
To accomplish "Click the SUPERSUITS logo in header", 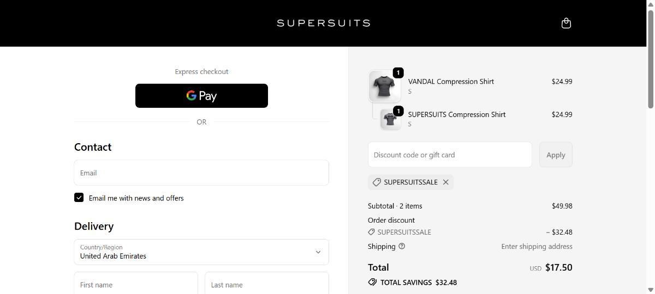I will (x=323, y=23).
